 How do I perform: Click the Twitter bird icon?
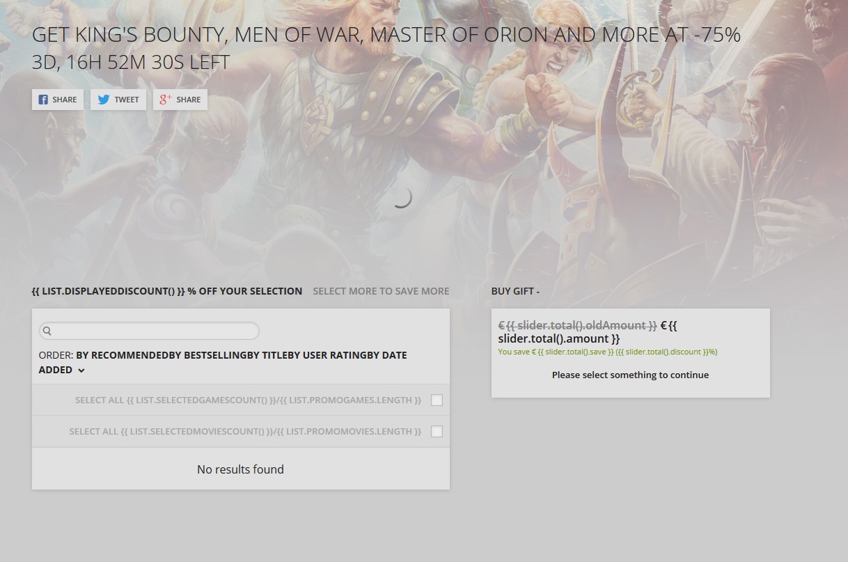coord(104,100)
